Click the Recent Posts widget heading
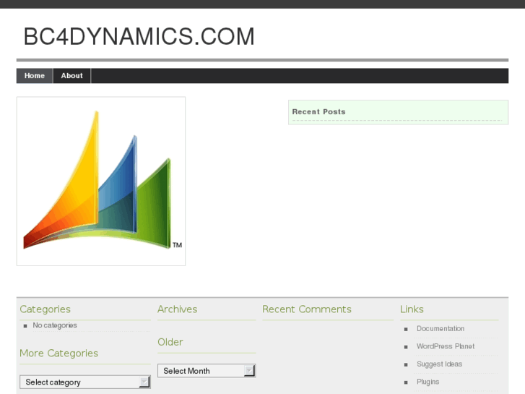This screenshot has height=394, width=525. point(318,111)
